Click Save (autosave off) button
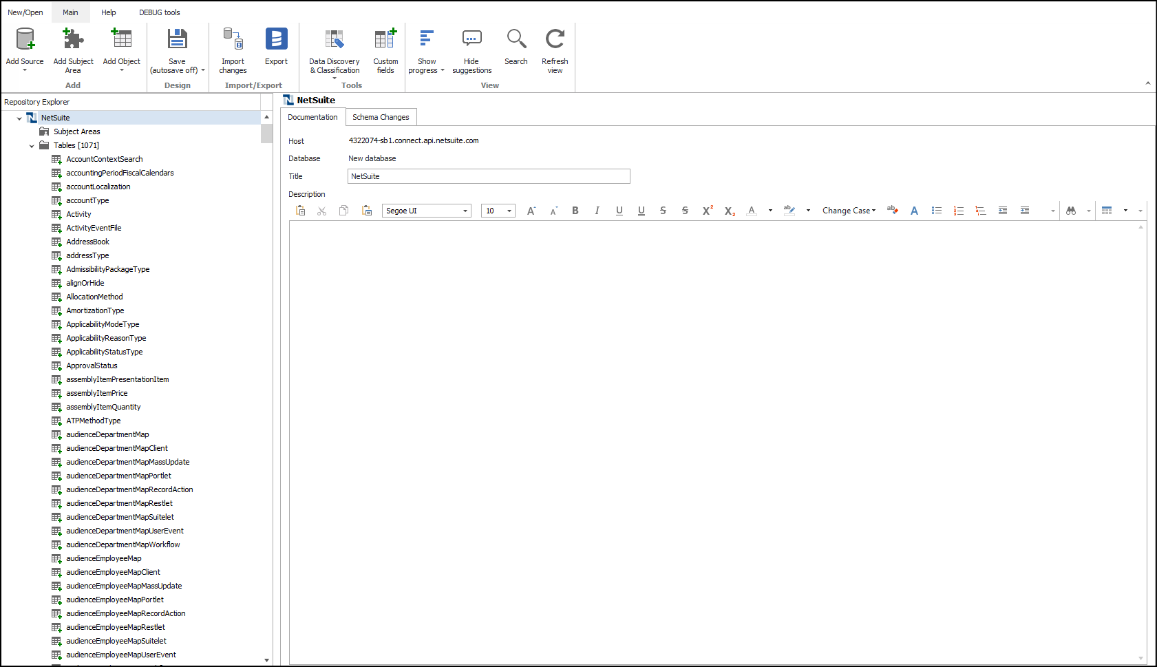The width and height of the screenshot is (1157, 667). [177, 40]
